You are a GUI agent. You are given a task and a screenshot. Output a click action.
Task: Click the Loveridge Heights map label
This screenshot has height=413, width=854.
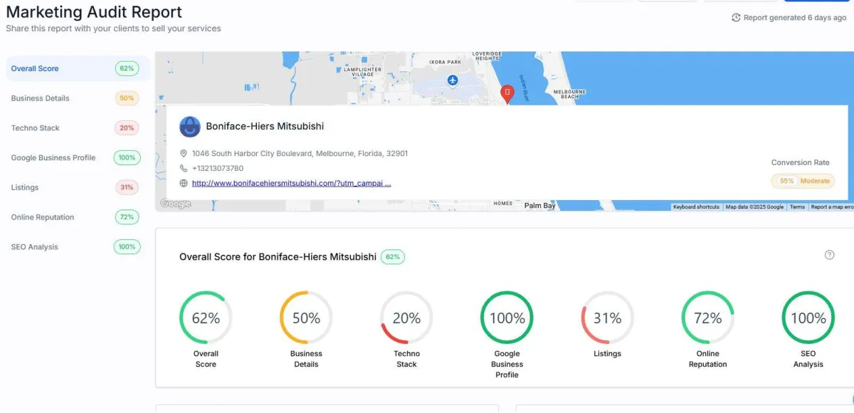tap(487, 56)
